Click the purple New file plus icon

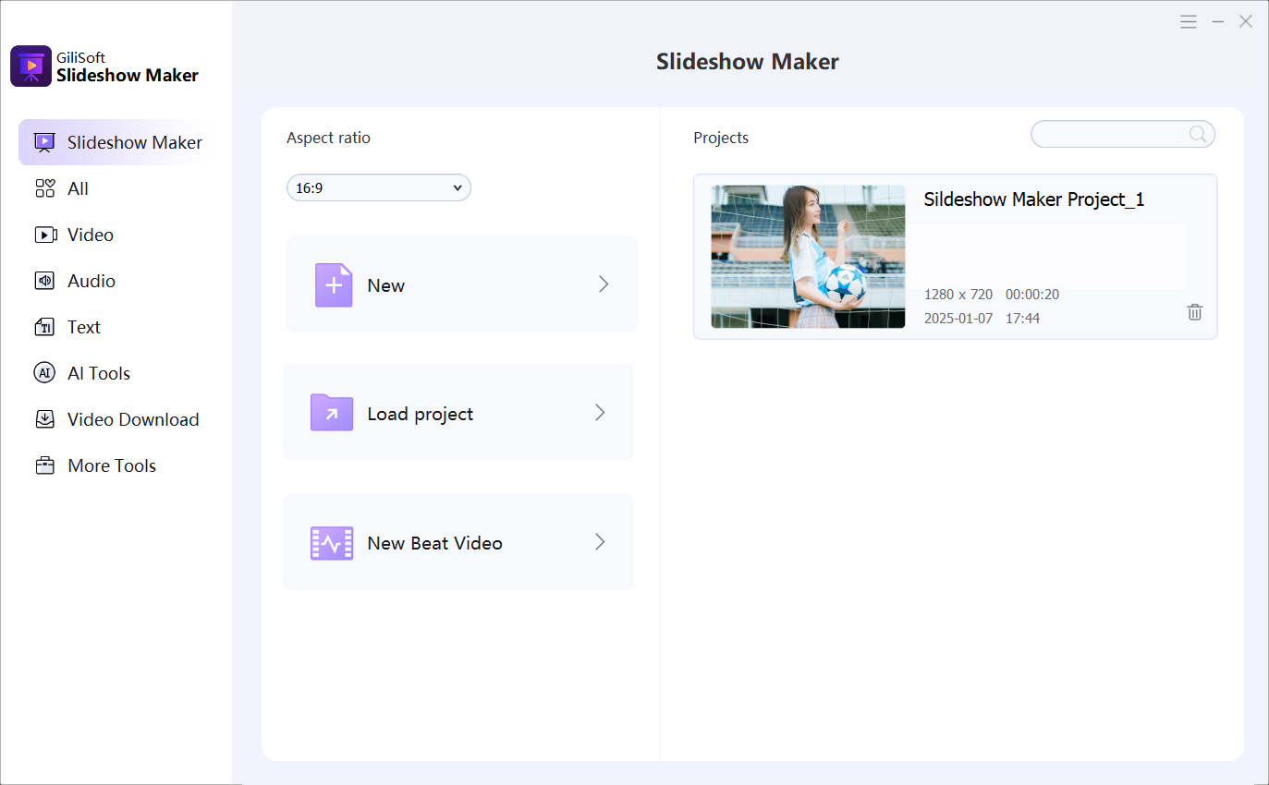(x=334, y=285)
